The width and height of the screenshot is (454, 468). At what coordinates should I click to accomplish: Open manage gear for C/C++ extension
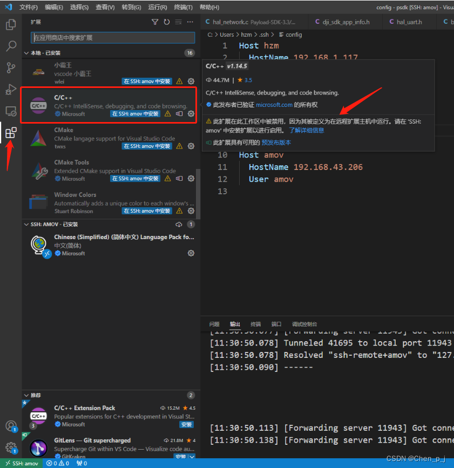pyautogui.click(x=191, y=114)
